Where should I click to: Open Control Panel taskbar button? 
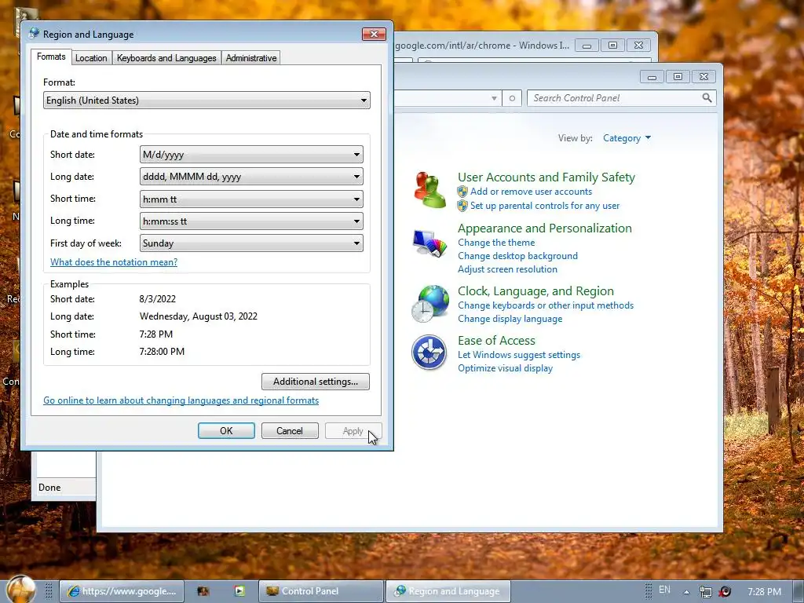pyautogui.click(x=321, y=591)
